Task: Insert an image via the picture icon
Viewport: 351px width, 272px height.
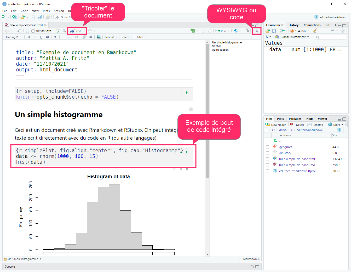Action: (99, 37)
